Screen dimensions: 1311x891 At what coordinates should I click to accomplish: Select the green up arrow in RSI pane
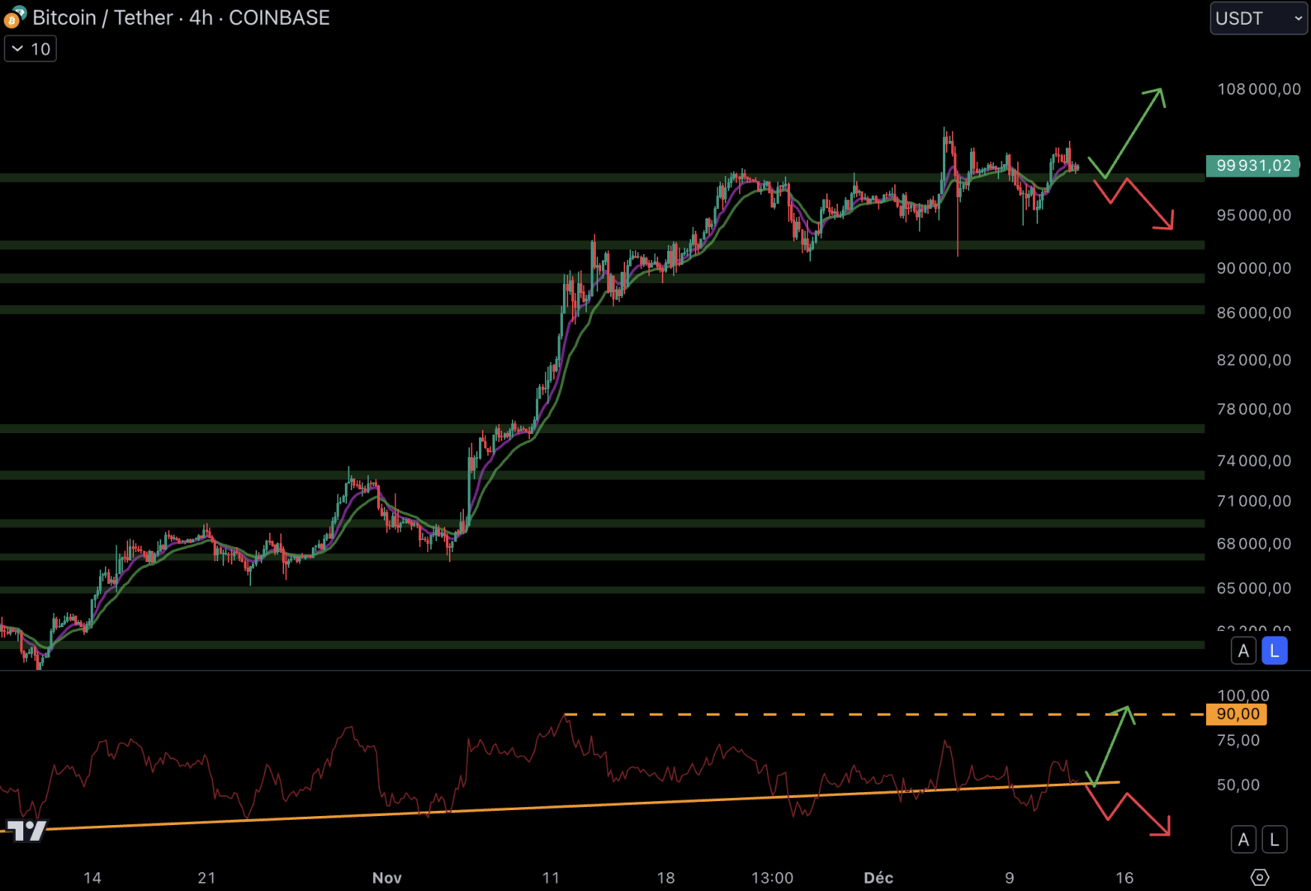pyautogui.click(x=1112, y=742)
